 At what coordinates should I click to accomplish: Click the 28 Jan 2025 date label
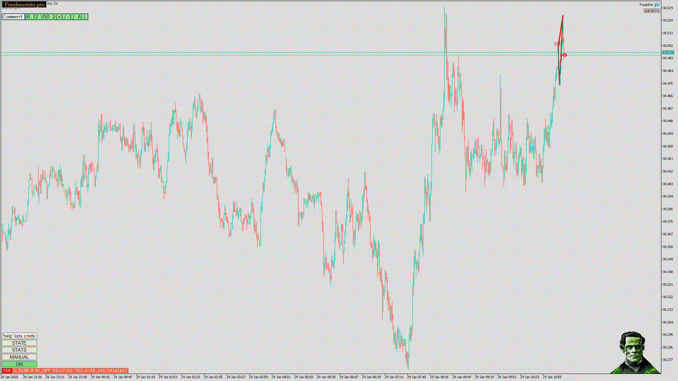pos(9,377)
